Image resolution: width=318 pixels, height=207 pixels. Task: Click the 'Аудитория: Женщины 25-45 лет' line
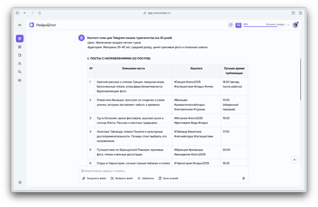147,47
